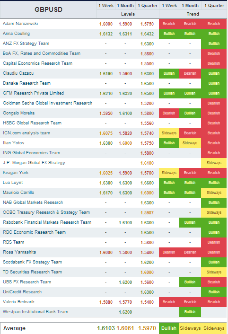Click J.P. Morgan's Sideways quarter trend
The image size is (228, 334).
point(214,163)
